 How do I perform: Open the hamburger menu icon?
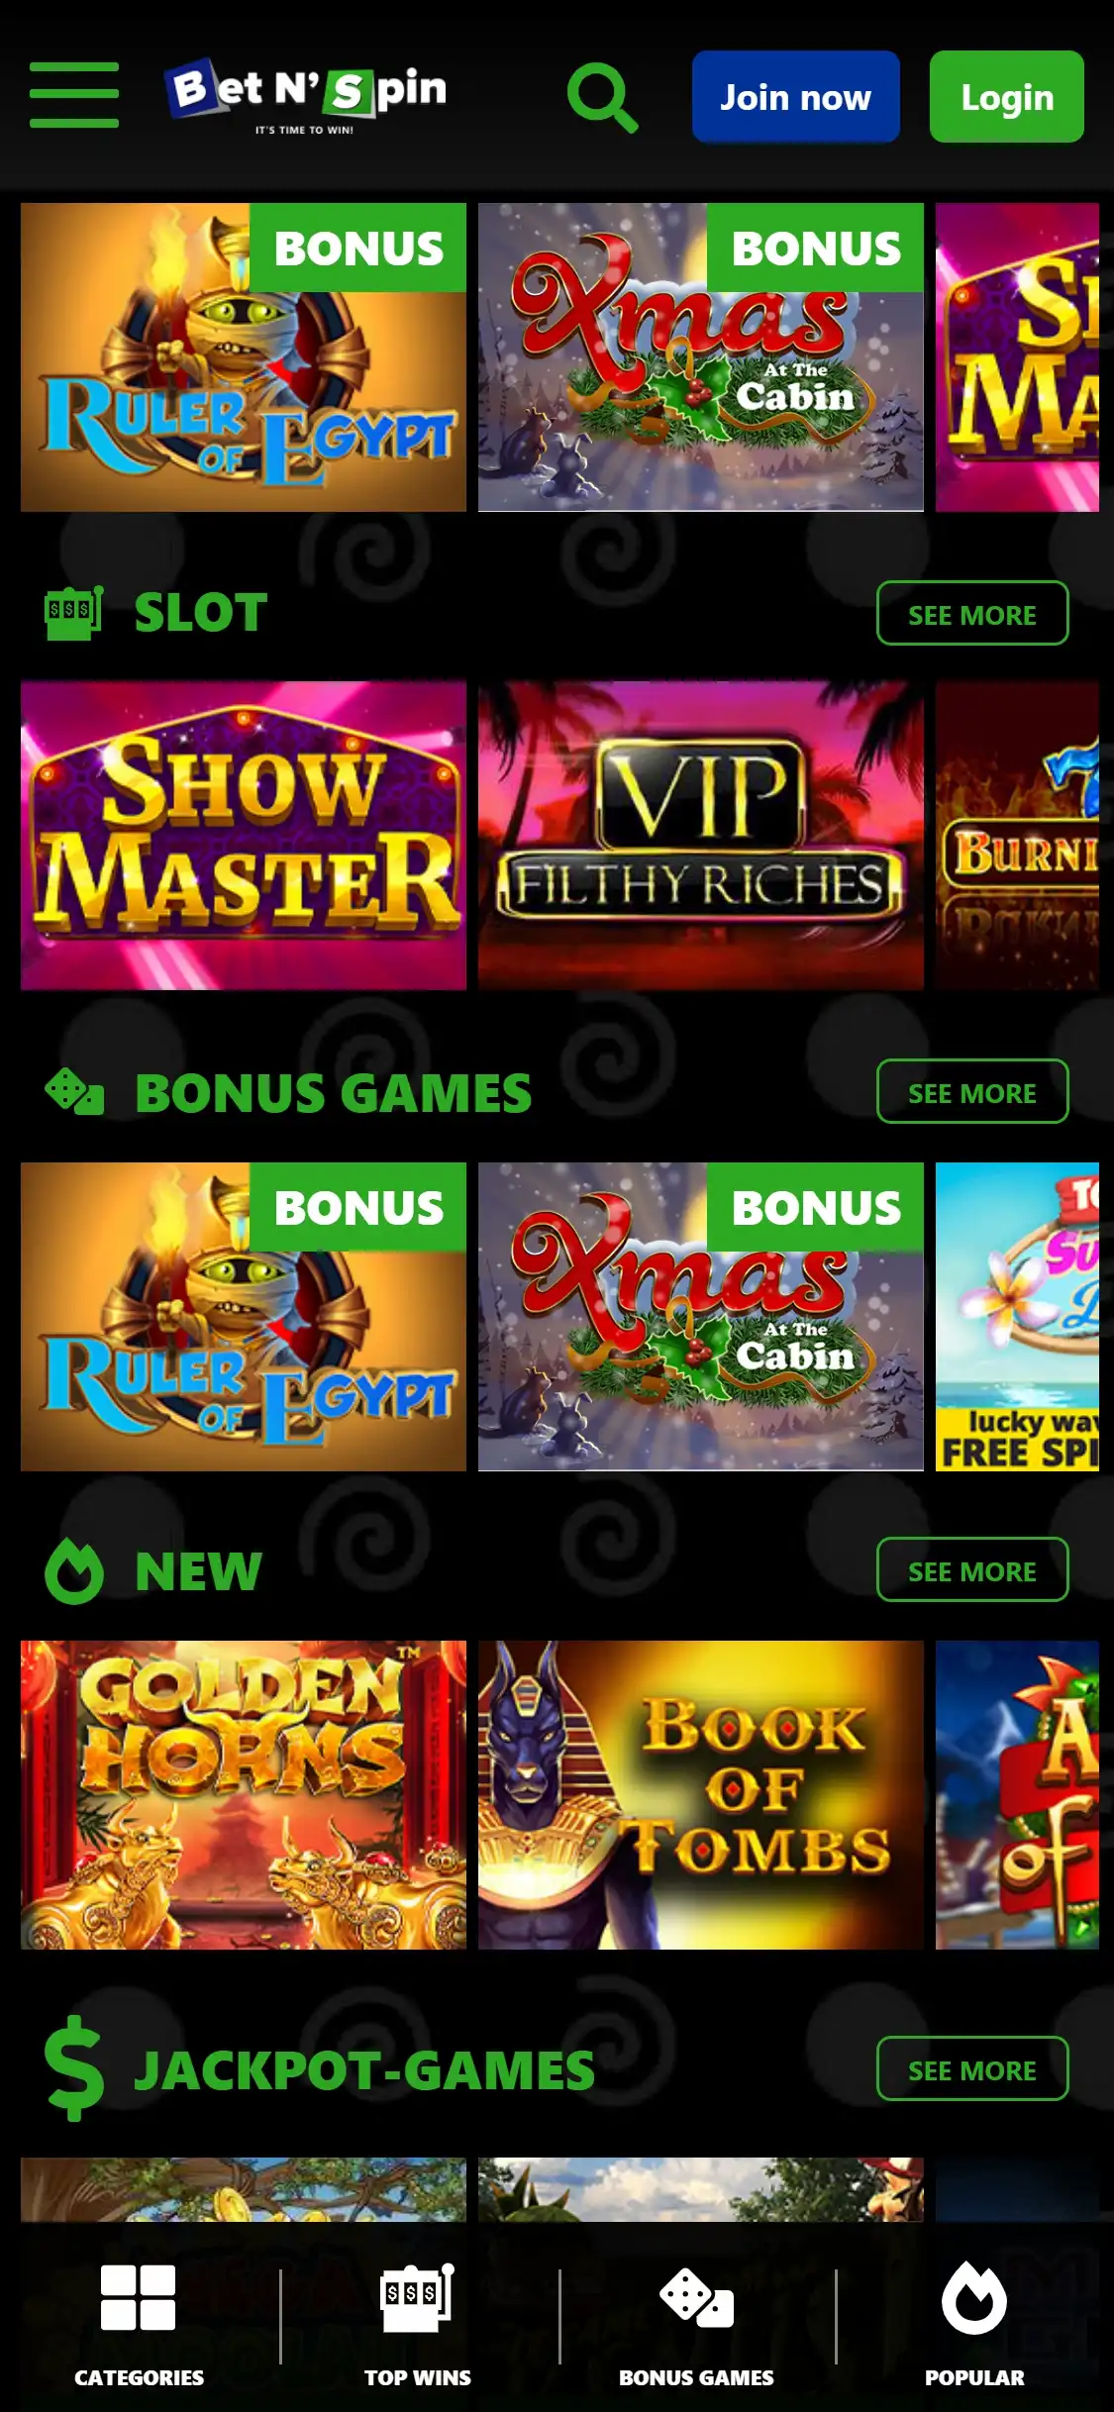74,95
